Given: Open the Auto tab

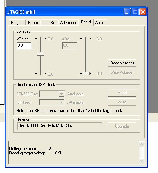Looking at the screenshot, I should (x=100, y=23).
